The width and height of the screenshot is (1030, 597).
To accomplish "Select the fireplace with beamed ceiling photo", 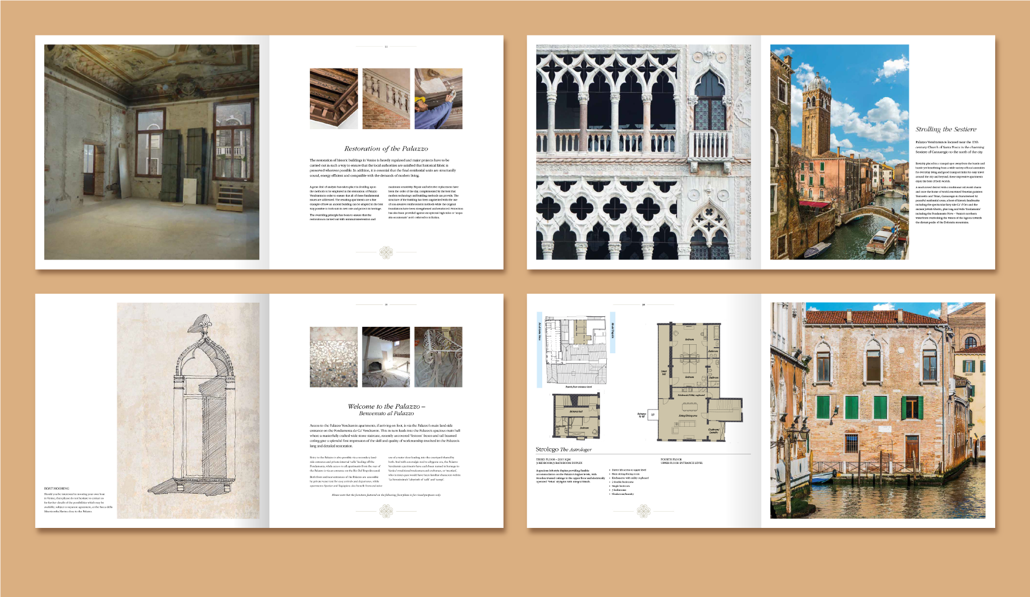I will pos(386,357).
